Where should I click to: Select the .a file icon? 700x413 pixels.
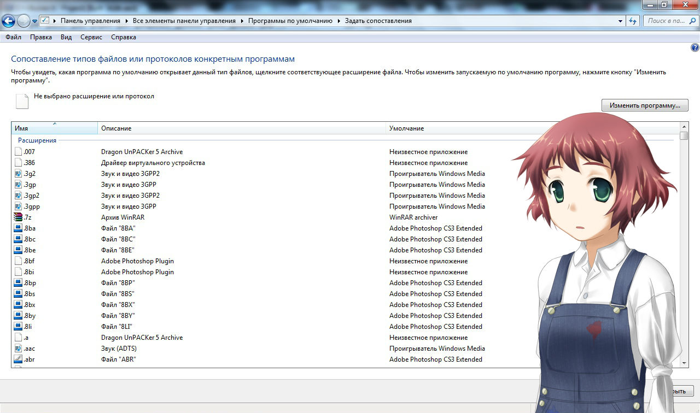18,338
